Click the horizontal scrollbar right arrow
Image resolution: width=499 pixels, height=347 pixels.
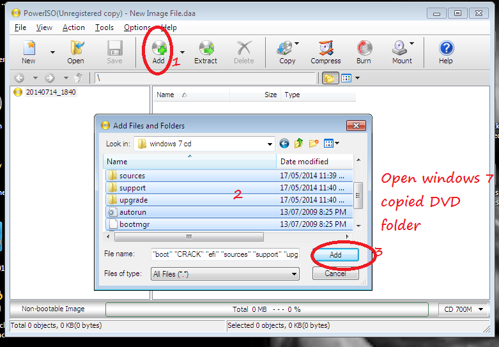(347, 236)
